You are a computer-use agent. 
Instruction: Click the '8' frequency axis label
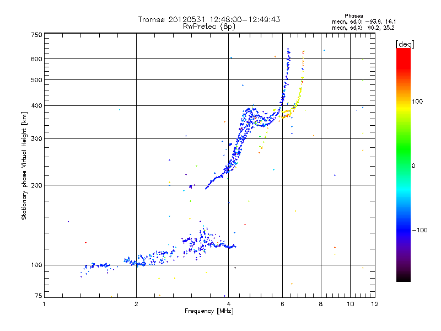pyautogui.click(x=321, y=304)
